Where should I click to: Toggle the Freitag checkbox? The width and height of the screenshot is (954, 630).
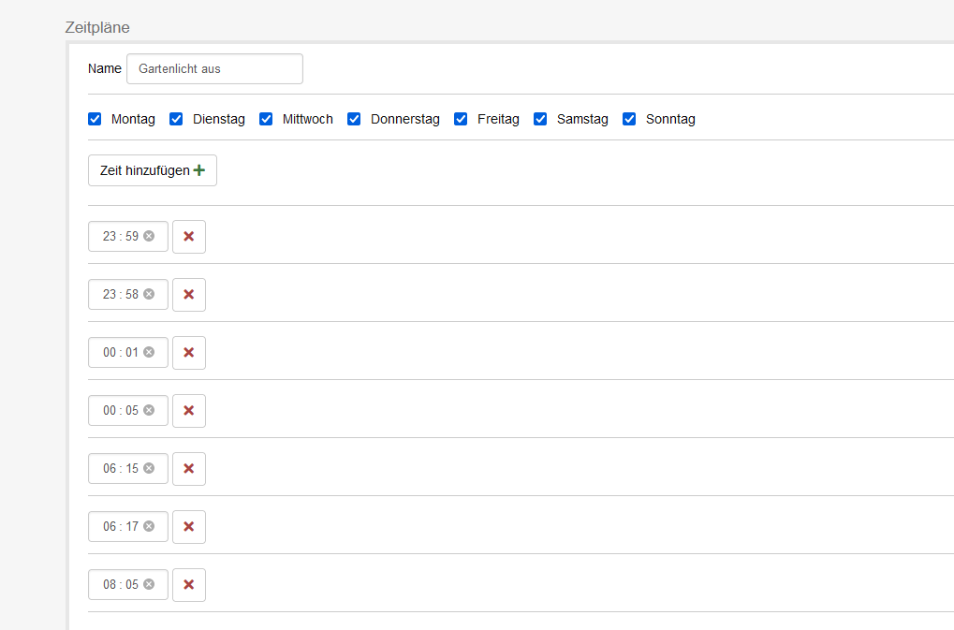pos(461,119)
